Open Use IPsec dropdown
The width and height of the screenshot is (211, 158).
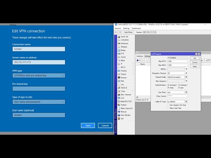(x=186, y=92)
